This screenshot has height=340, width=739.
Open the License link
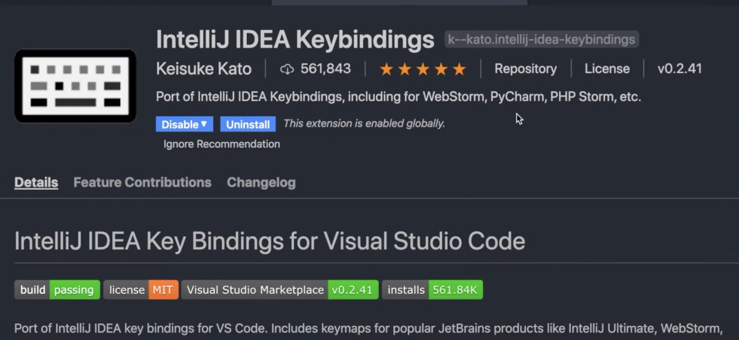click(x=607, y=69)
